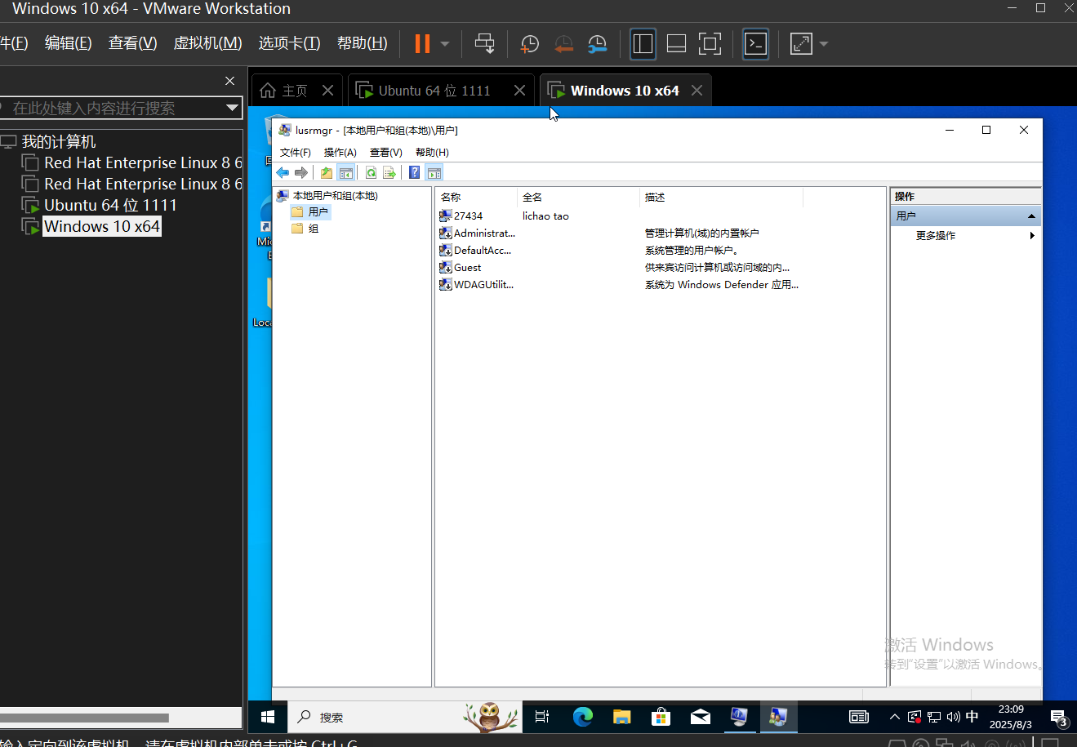Screen dimensions: 1077x747
Task: Toggle the VMware library sidebar view
Action: (643, 44)
